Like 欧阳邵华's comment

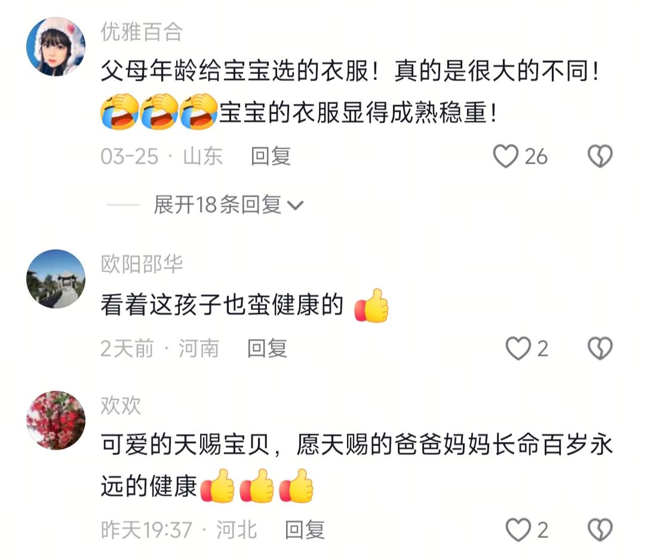tap(518, 348)
